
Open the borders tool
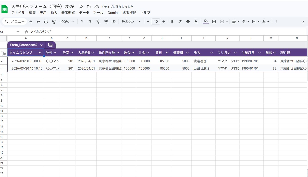tap(214, 22)
